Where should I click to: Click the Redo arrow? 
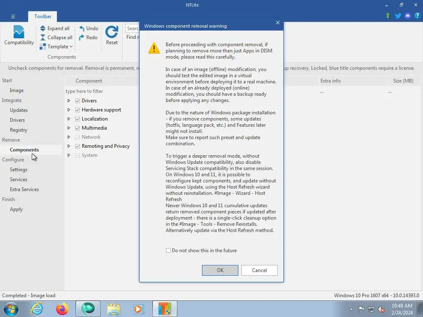click(81, 38)
